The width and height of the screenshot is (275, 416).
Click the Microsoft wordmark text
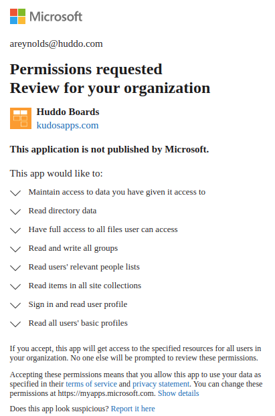click(56, 17)
